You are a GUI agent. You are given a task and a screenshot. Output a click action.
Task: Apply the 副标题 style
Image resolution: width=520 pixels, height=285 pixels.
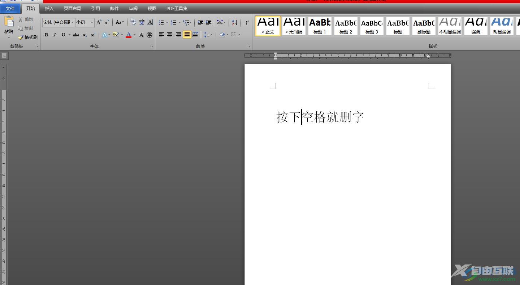tap(424, 26)
